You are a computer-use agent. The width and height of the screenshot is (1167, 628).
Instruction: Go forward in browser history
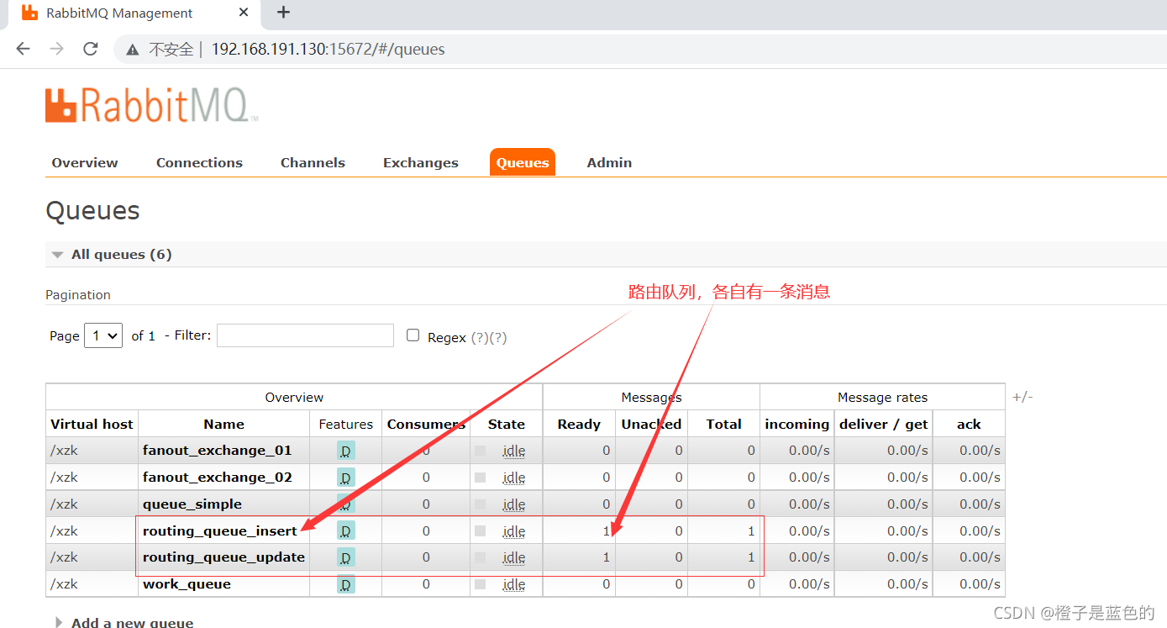click(56, 49)
